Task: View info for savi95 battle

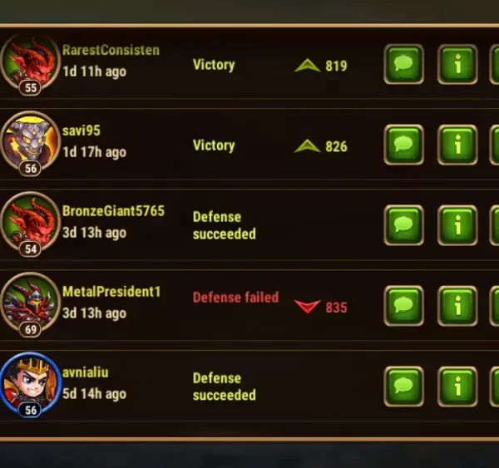Action: 457,145
